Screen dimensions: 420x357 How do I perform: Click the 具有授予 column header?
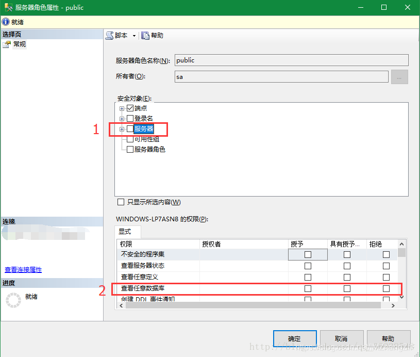[x=347, y=244]
